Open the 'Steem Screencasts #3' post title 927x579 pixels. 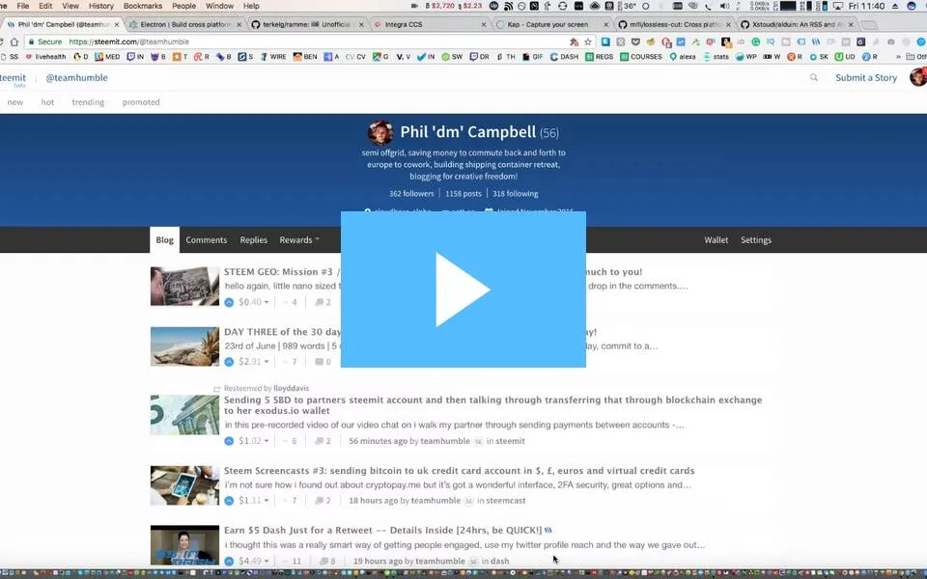(459, 471)
